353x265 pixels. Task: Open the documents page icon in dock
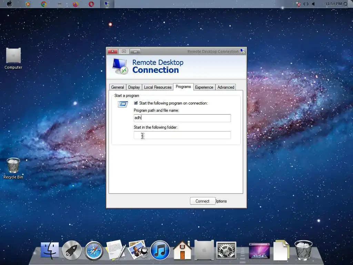point(281,250)
